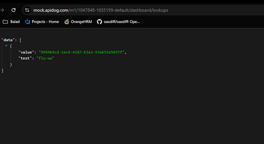Collapse the JSON object with the triangle toggle

[x=6, y=46]
